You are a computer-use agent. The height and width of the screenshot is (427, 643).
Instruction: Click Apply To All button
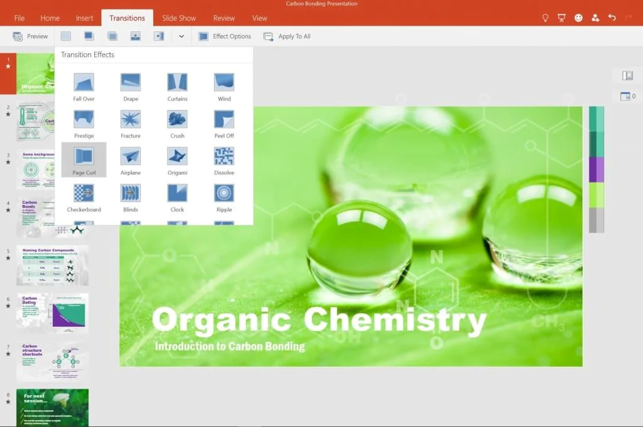287,36
